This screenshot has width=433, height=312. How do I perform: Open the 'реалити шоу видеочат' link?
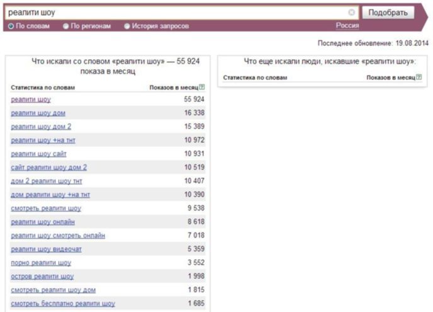coord(46,249)
